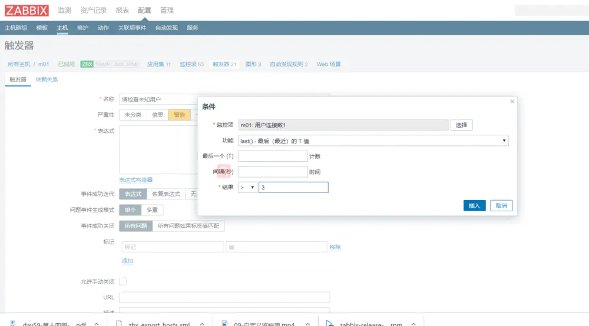The image size is (589, 326).
Task: Set problem event mode to 单个
Action: [x=130, y=210]
